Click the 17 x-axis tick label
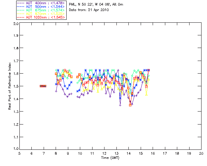207x166 pixels. click(165, 153)
